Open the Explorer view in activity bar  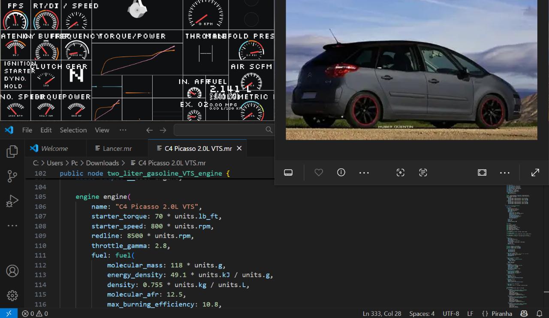coord(12,151)
